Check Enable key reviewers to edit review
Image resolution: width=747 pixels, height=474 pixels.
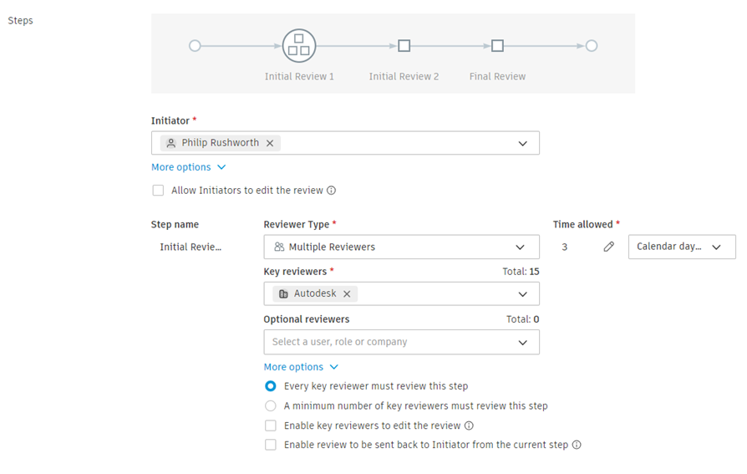[x=271, y=426]
